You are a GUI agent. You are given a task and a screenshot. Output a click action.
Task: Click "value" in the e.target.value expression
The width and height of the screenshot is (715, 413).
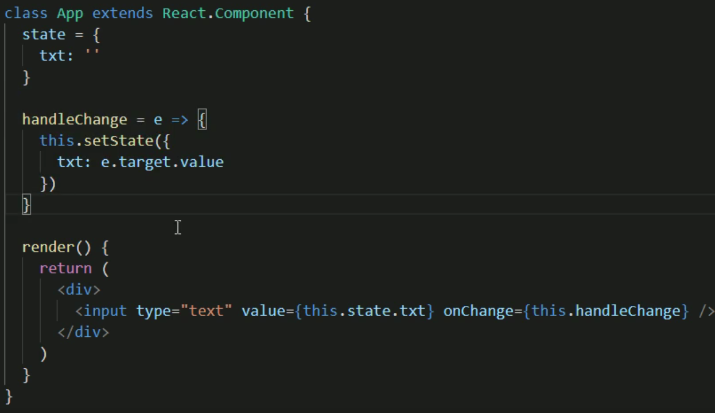(x=201, y=162)
